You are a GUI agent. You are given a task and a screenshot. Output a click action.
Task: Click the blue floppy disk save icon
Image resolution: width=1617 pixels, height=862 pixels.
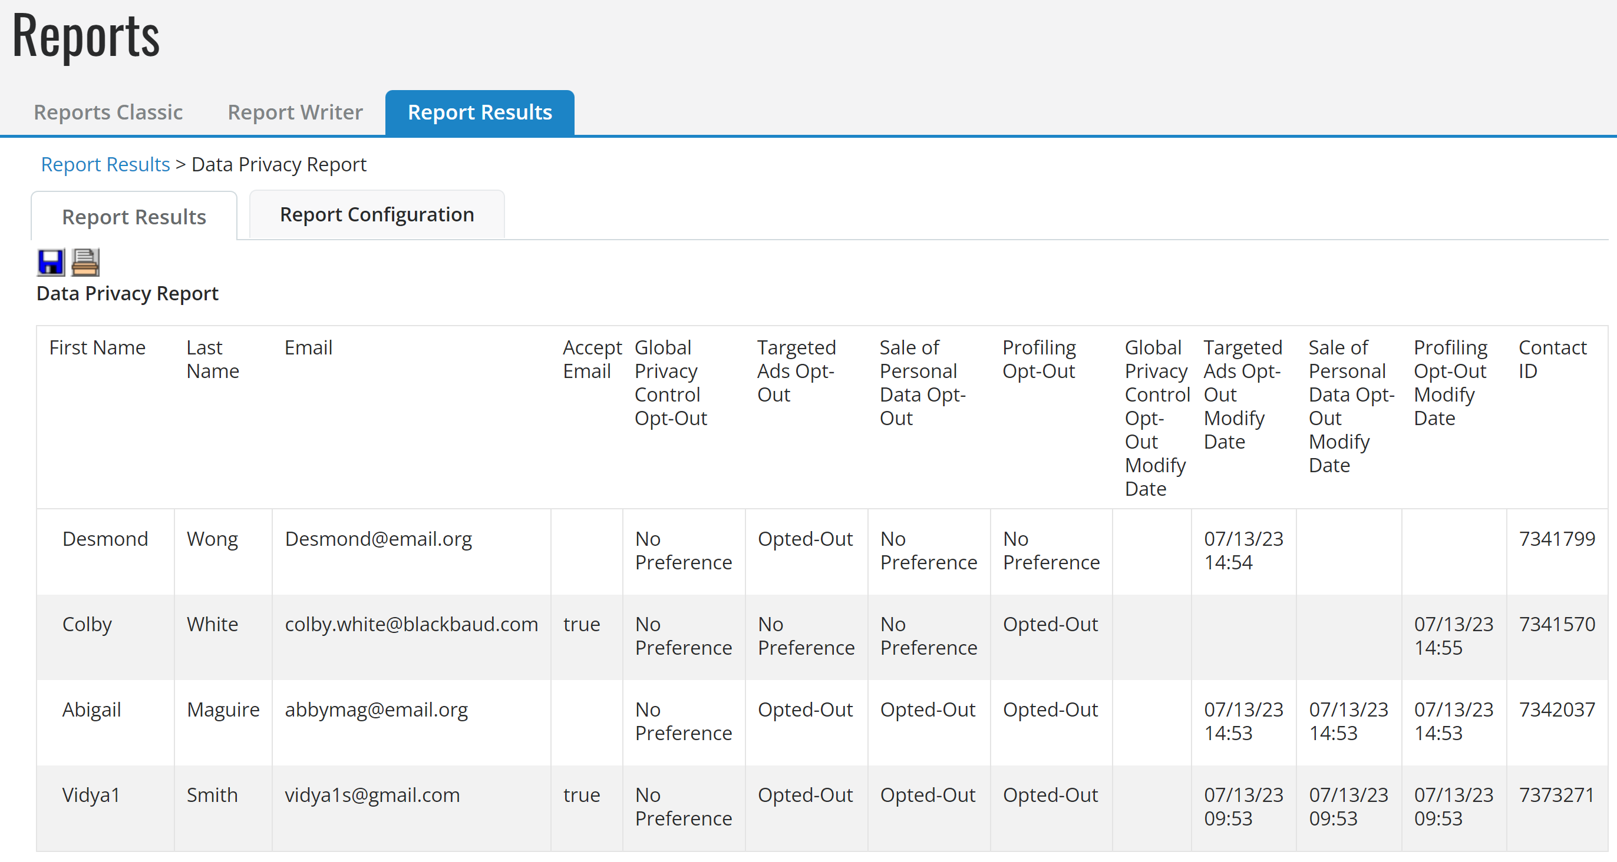[51, 262]
